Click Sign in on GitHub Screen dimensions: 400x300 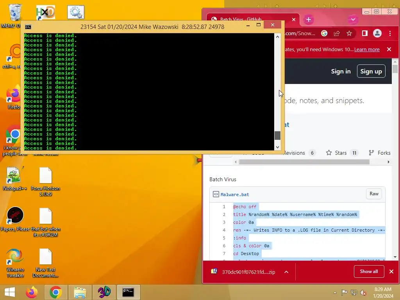pos(341,71)
